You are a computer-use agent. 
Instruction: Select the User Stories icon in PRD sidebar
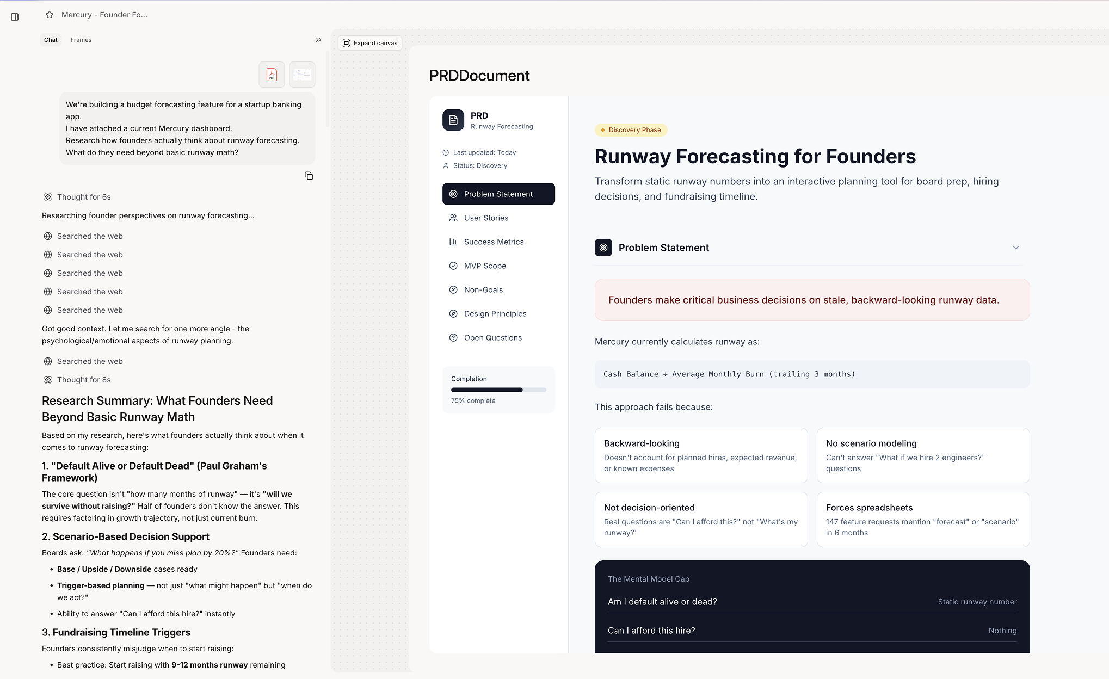point(453,218)
